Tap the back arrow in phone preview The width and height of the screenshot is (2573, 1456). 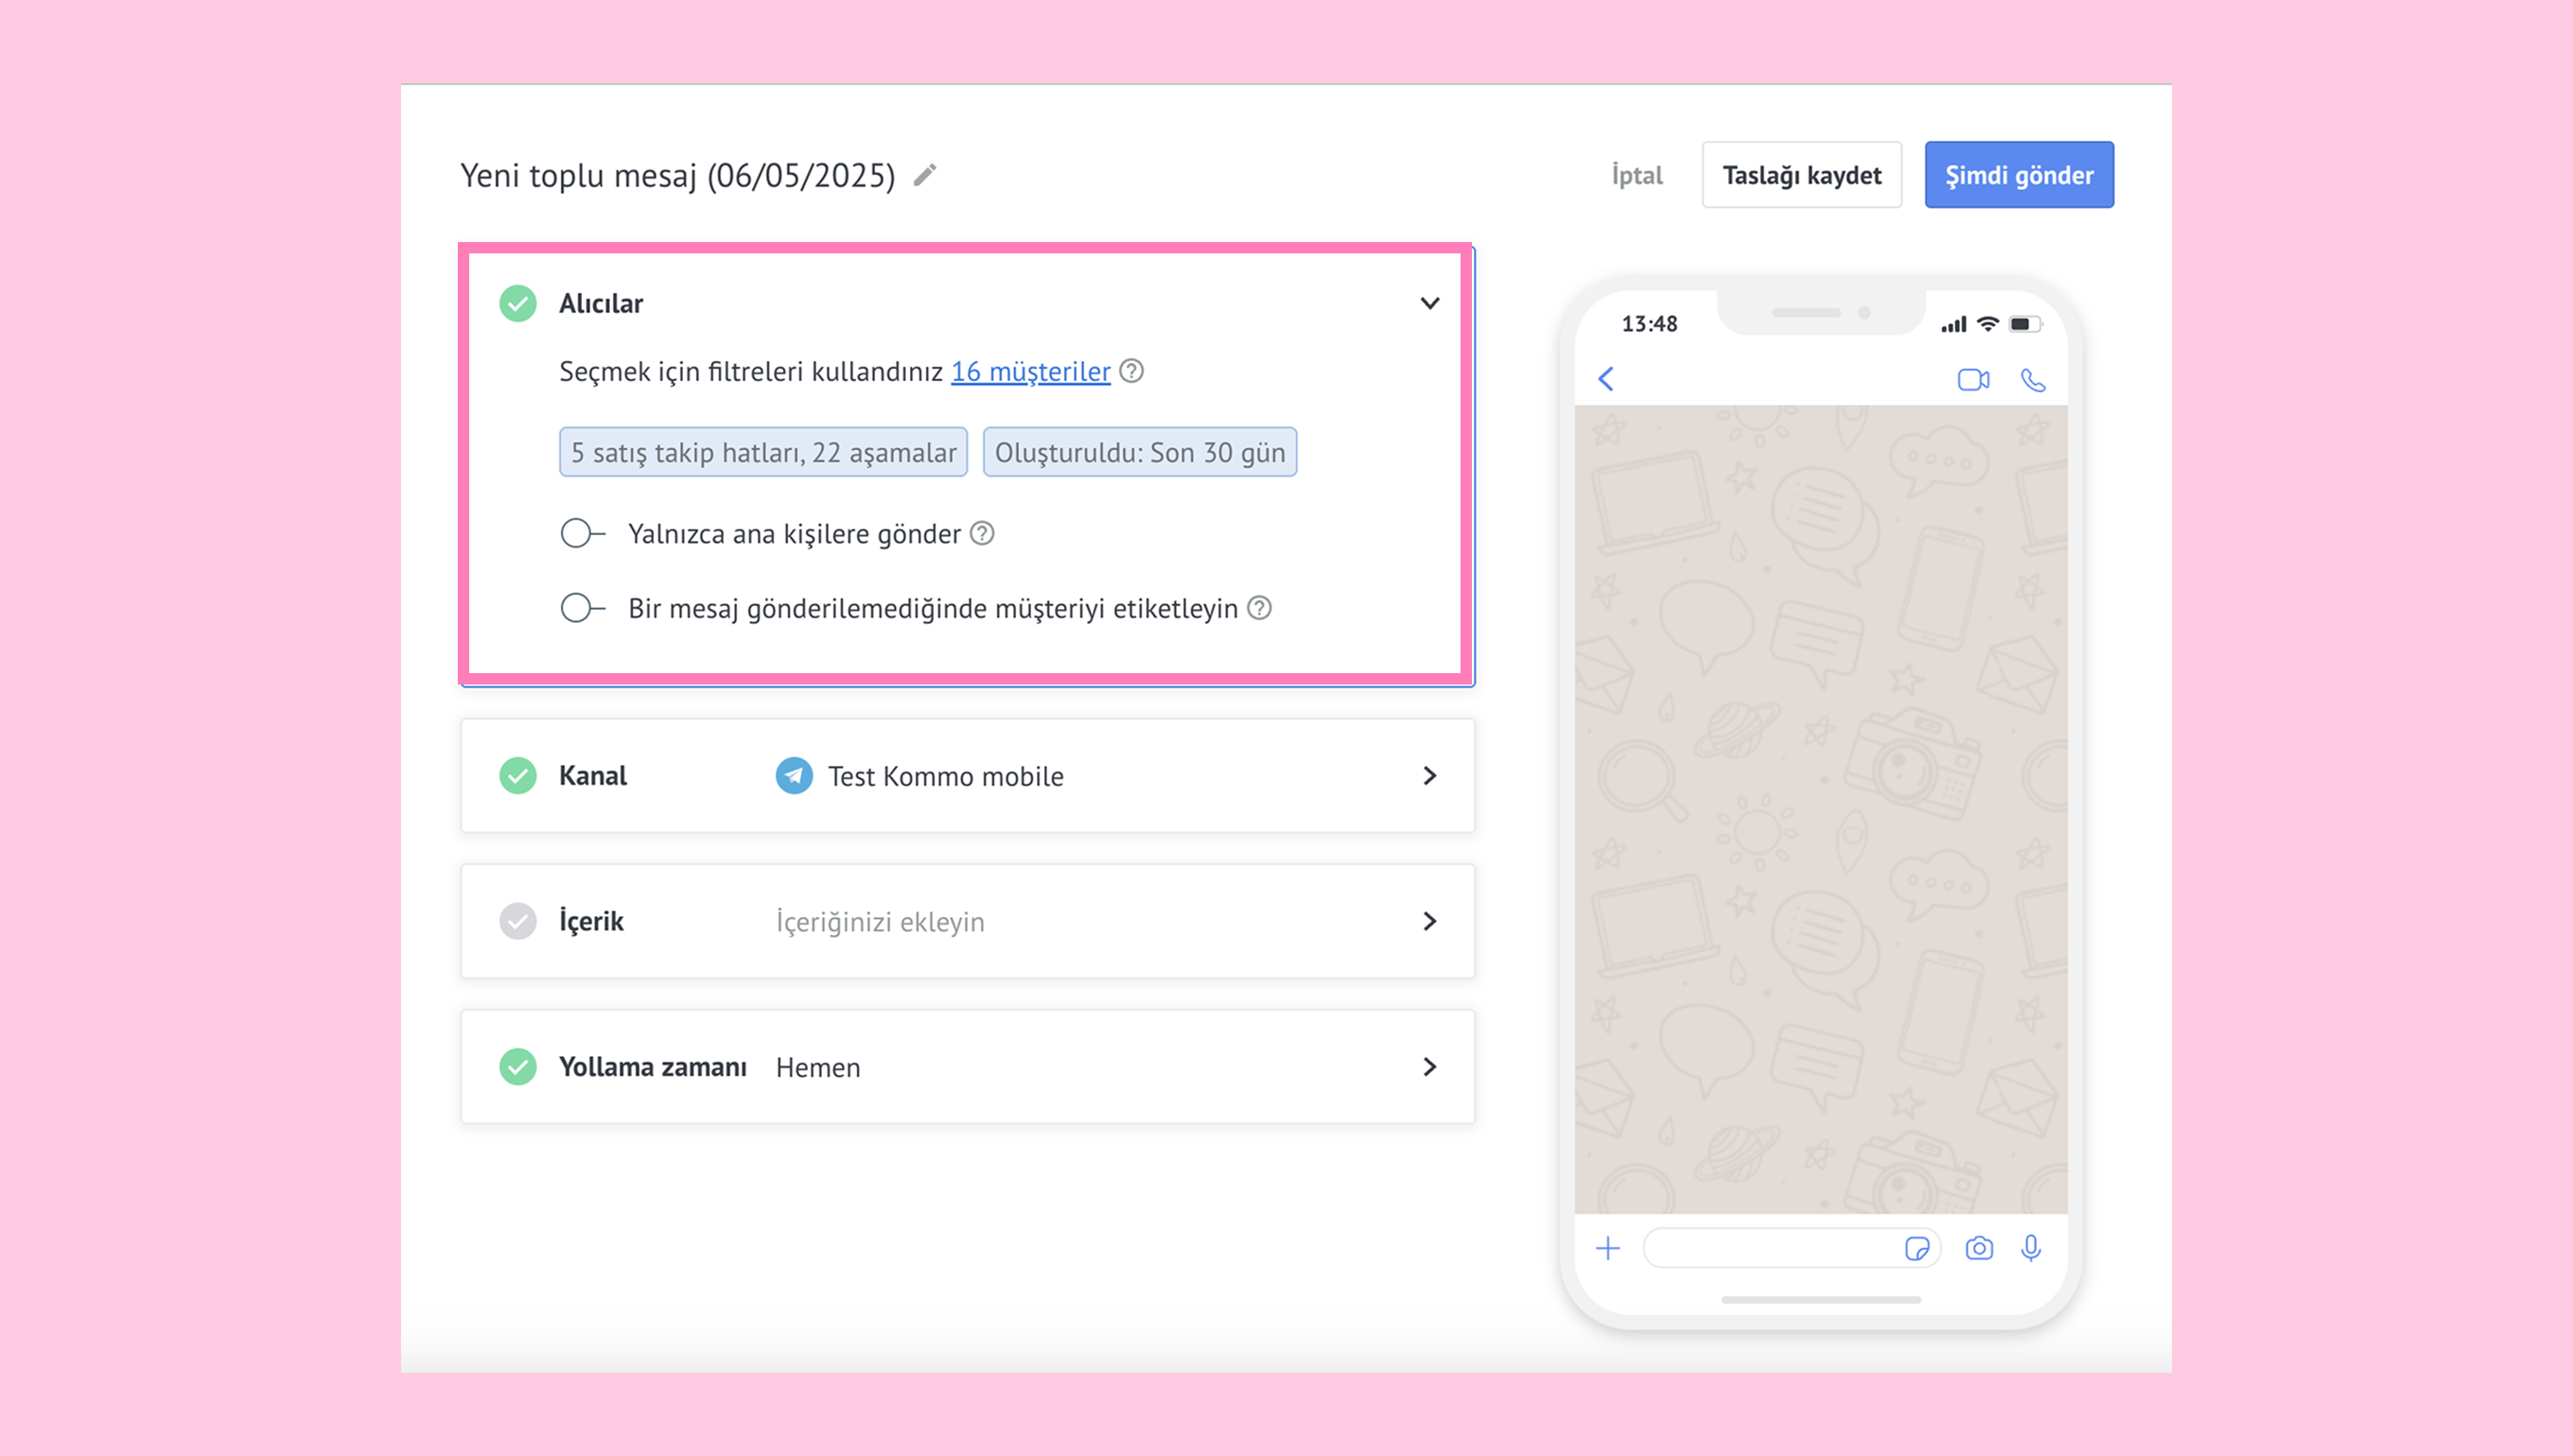(1606, 379)
